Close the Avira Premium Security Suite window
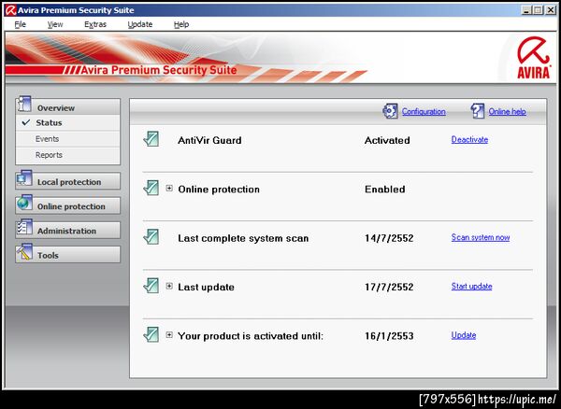 tap(551, 10)
